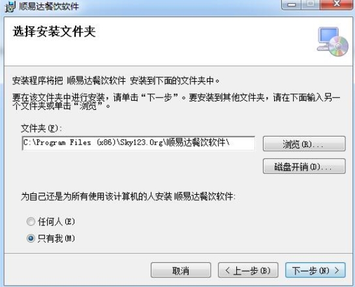Minimize the 顺易达餐饮软件 installer window
Viewport: 355px width, 287px height.
(x=292, y=5)
